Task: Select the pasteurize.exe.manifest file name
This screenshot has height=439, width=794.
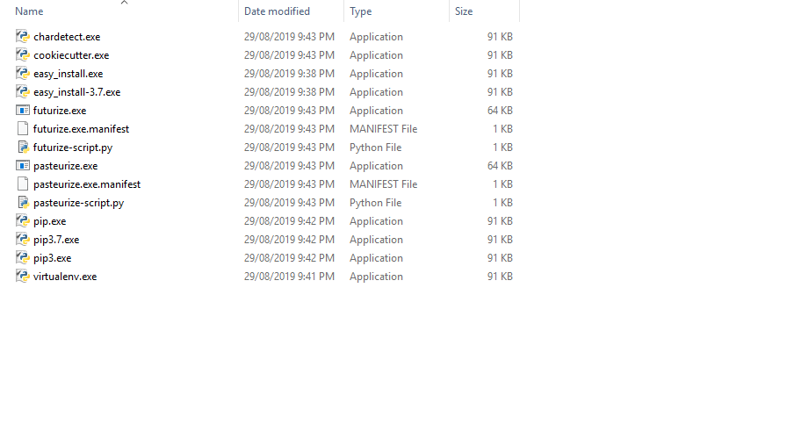Action: click(87, 184)
